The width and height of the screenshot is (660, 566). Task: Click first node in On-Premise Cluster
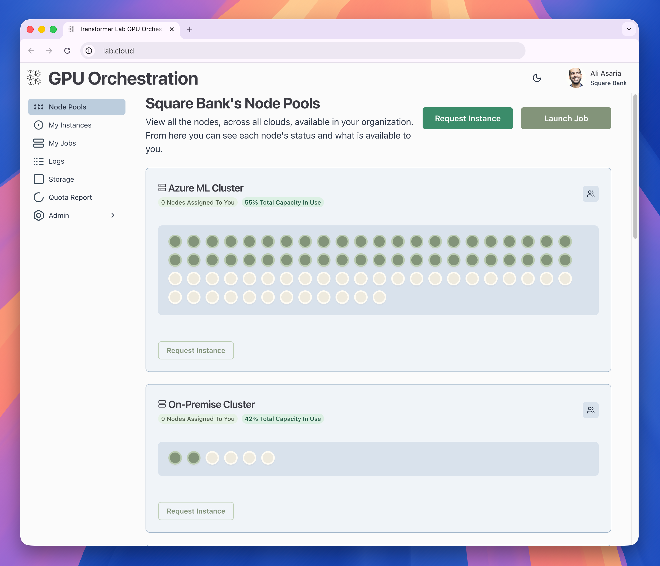coord(175,458)
